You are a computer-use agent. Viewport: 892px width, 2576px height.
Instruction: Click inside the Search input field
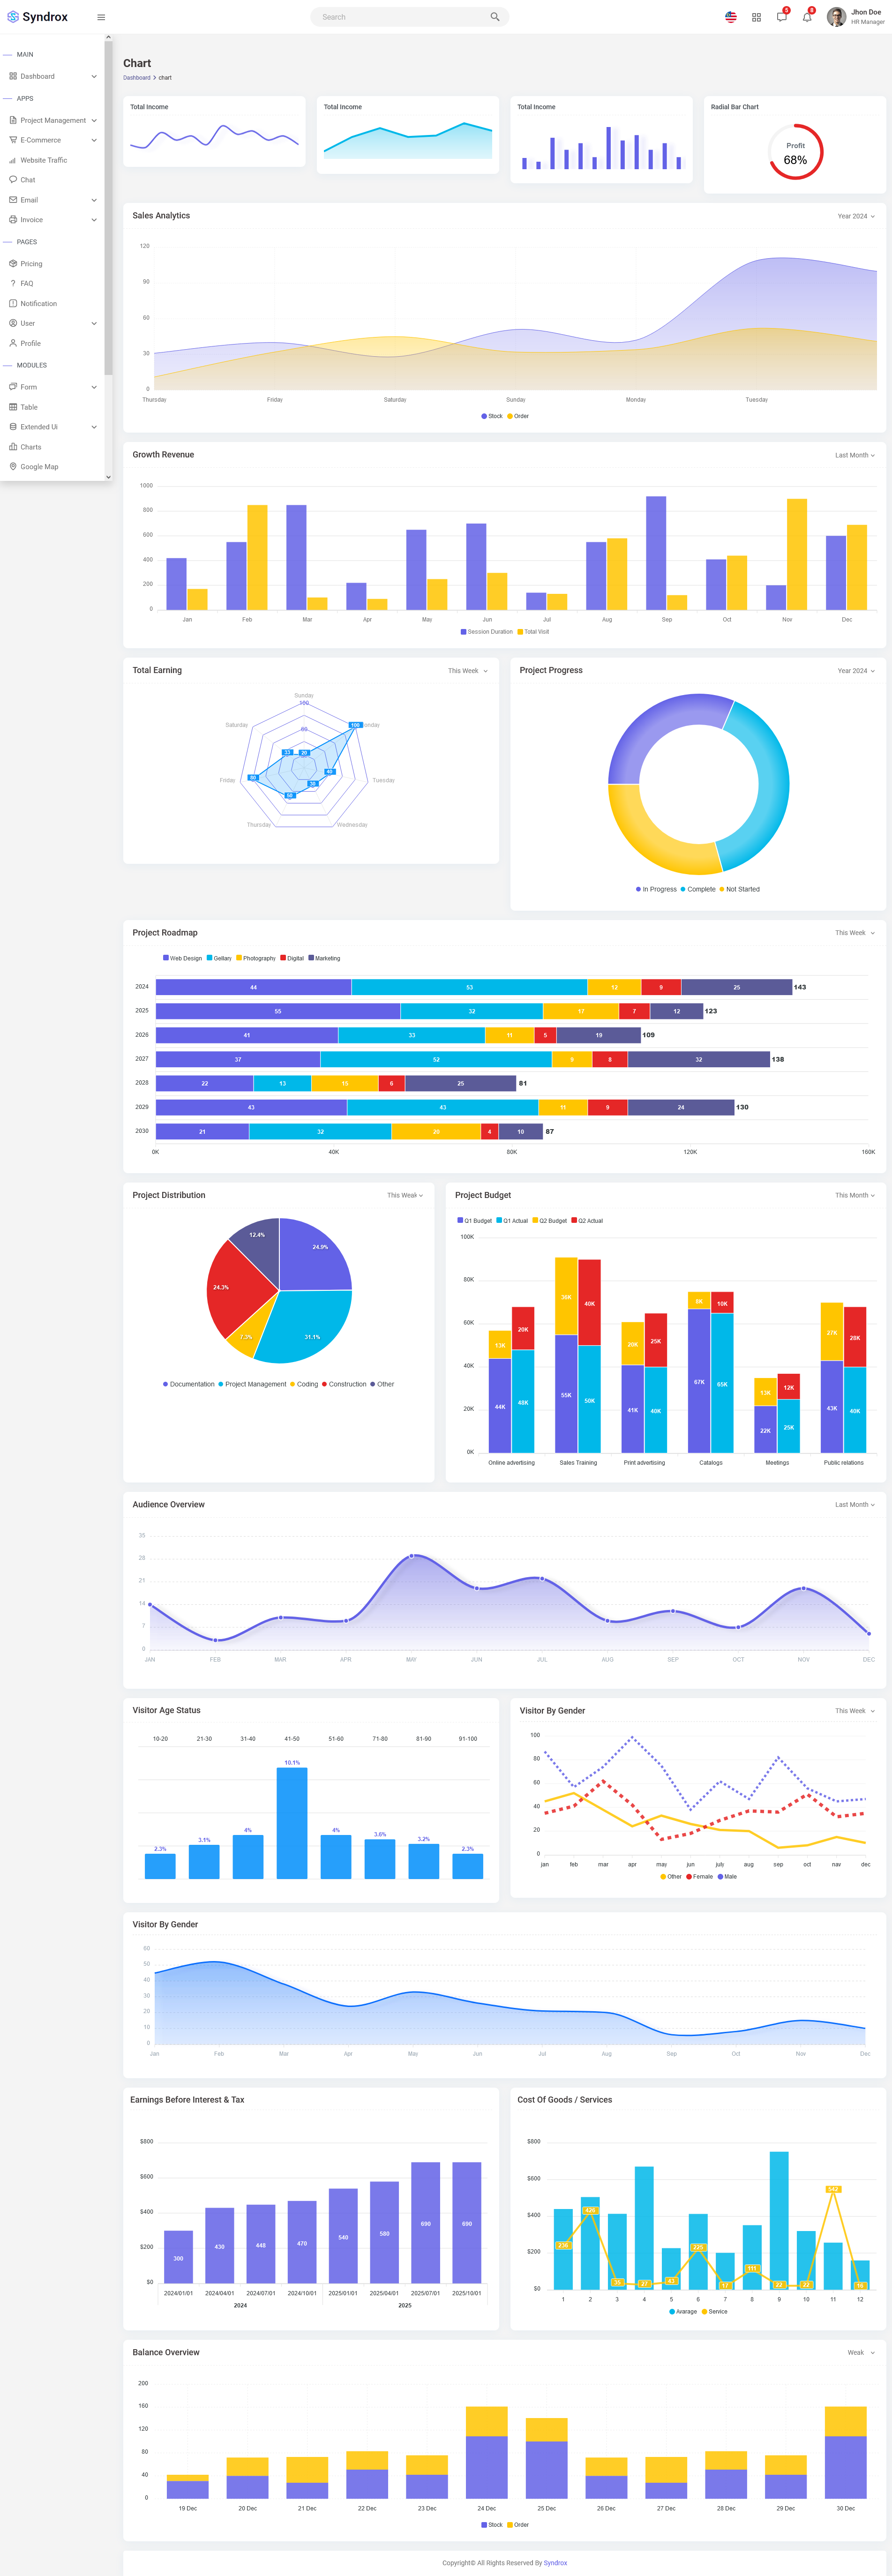pos(400,17)
